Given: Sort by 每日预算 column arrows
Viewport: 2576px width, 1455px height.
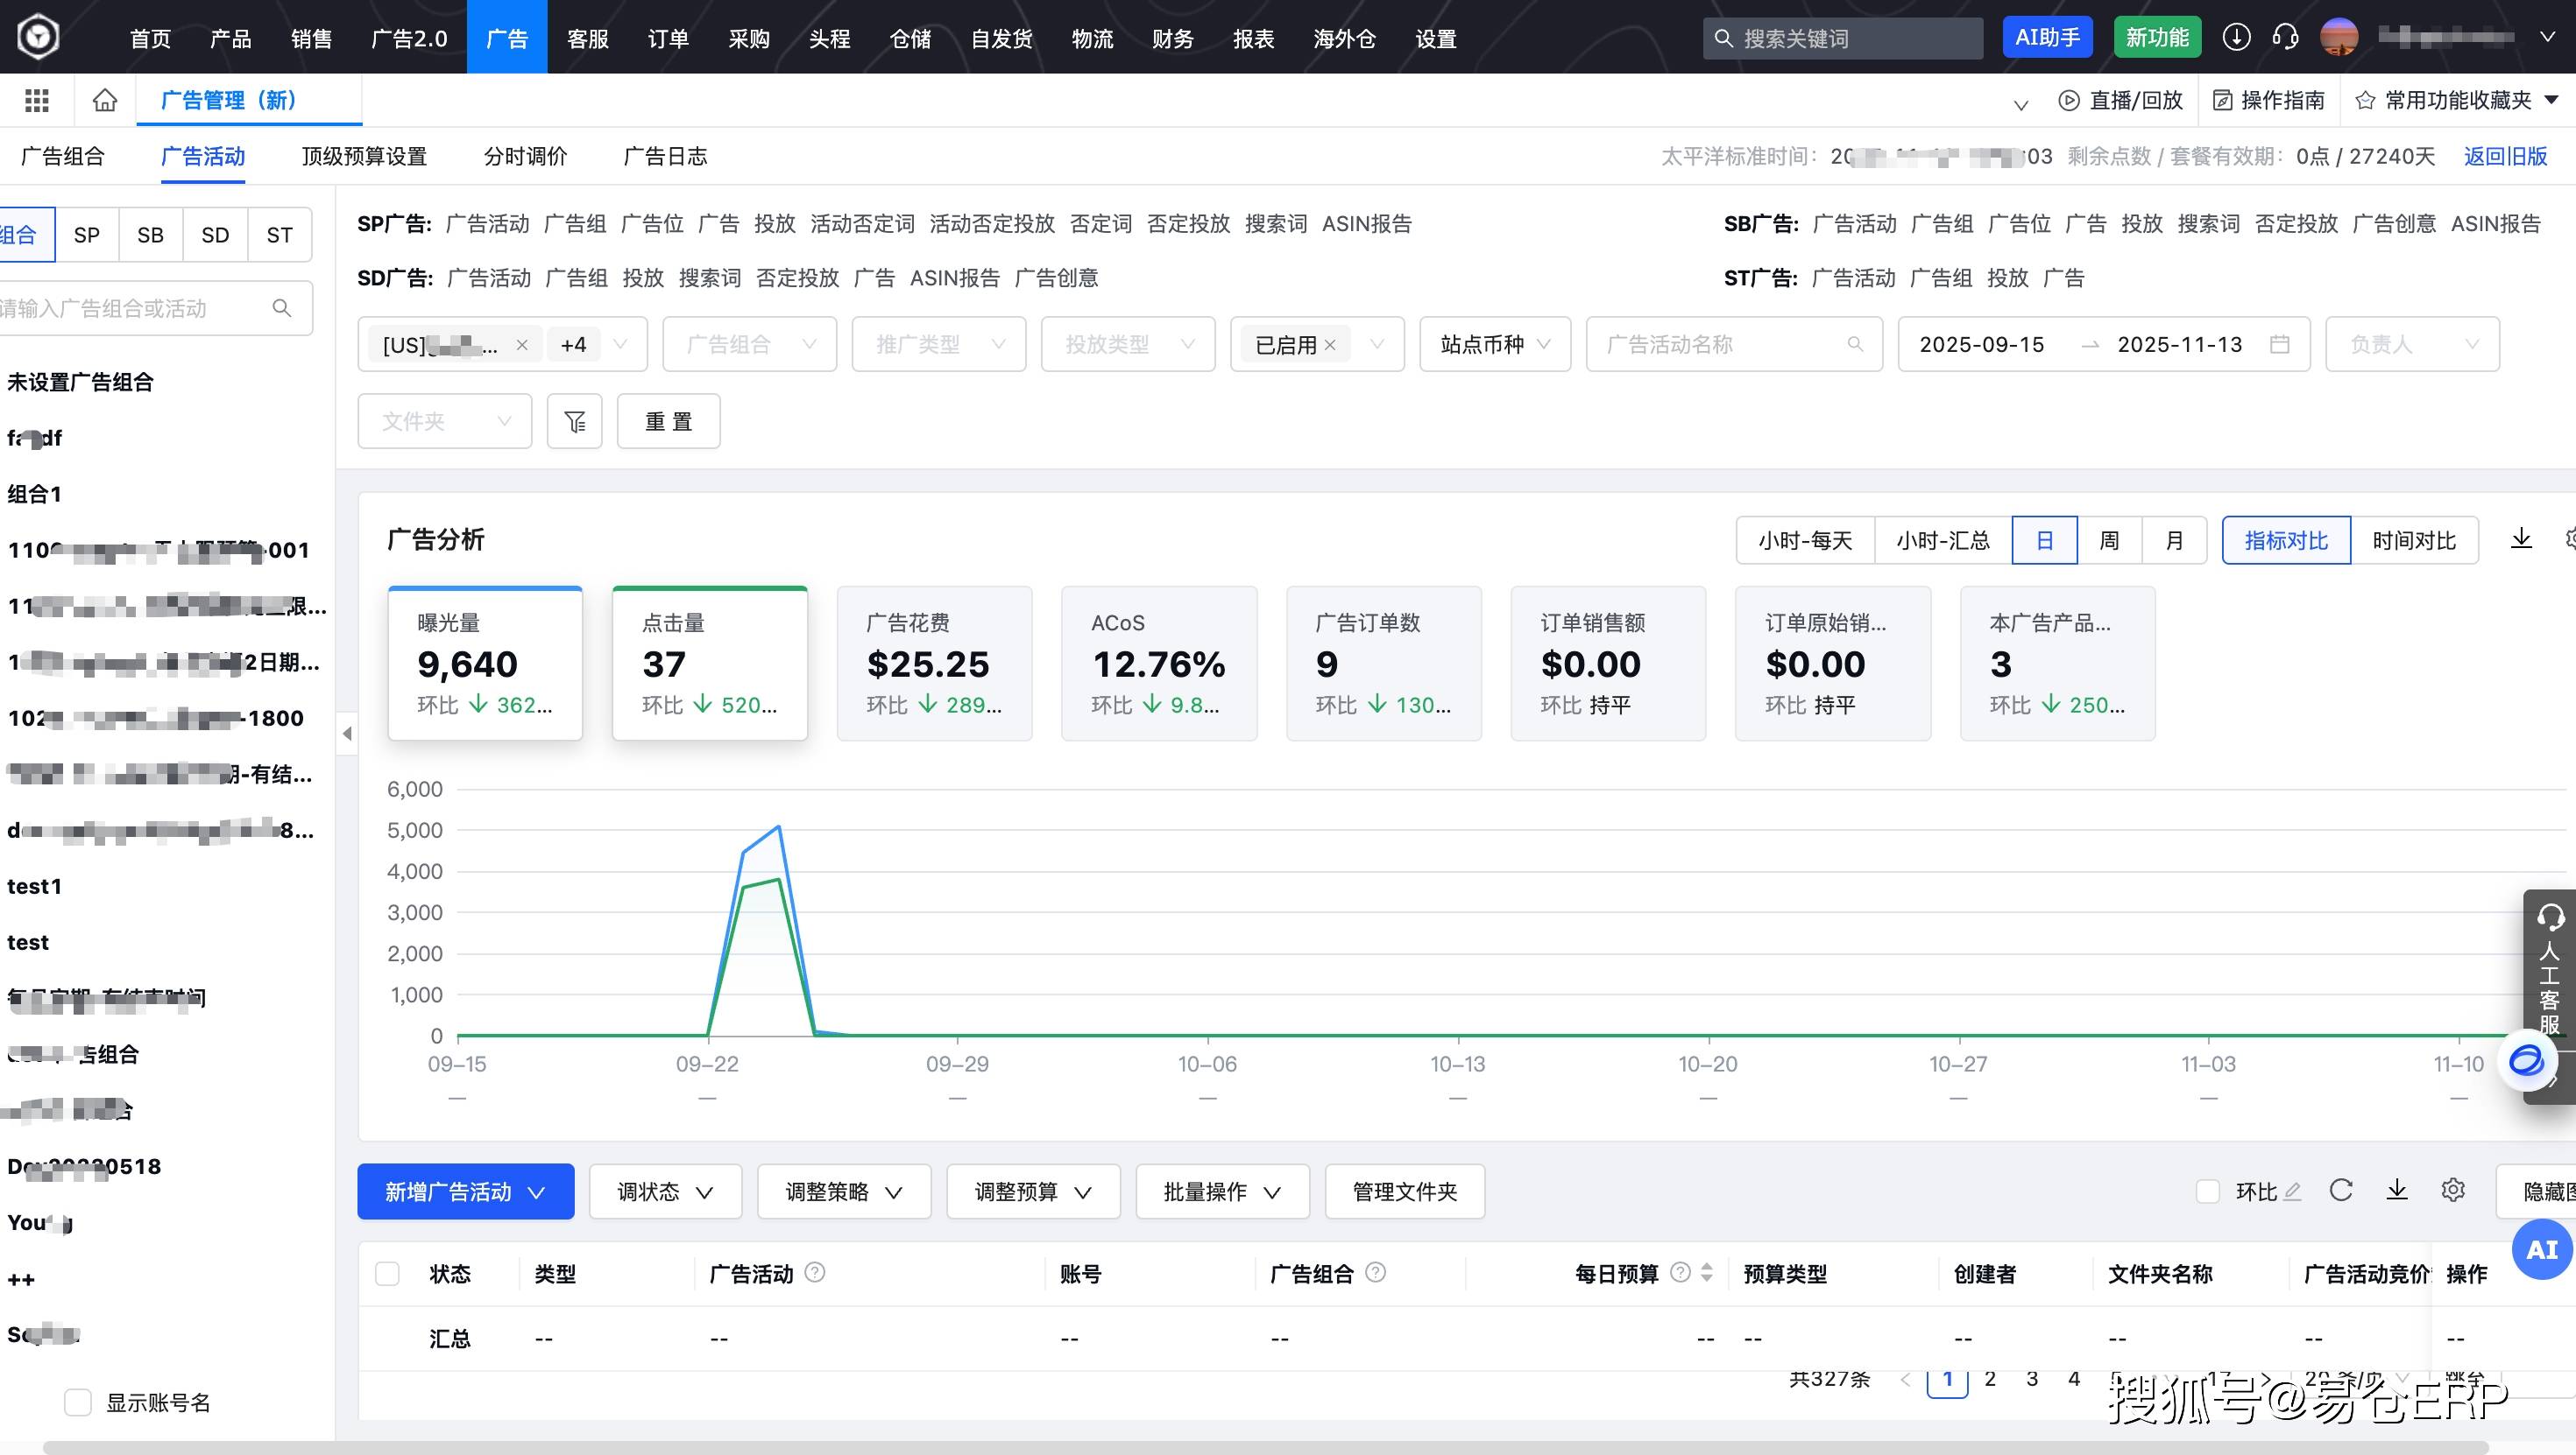Looking at the screenshot, I should 1707,1272.
